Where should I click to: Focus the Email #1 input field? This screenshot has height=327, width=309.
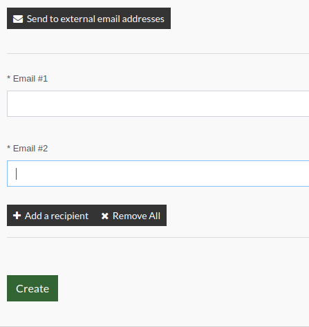tap(158, 104)
